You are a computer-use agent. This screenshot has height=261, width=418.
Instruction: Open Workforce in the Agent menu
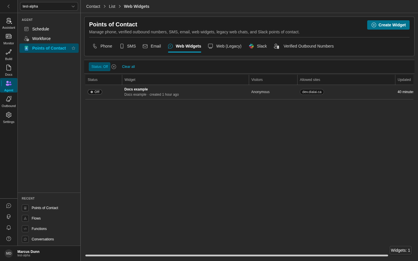49,39
